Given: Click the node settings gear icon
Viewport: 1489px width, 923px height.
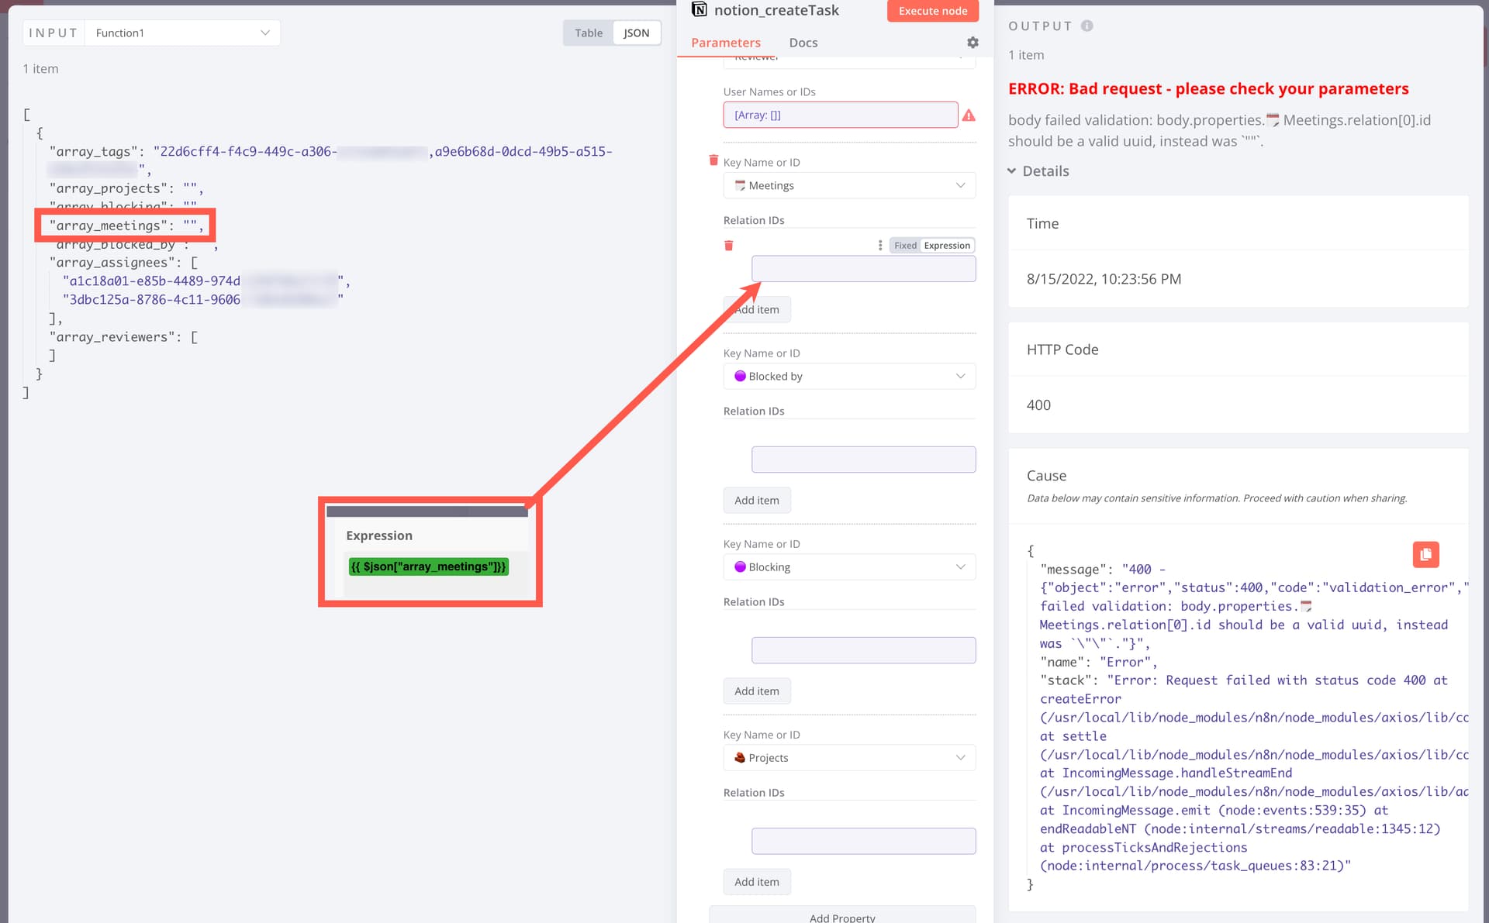Looking at the screenshot, I should (973, 43).
